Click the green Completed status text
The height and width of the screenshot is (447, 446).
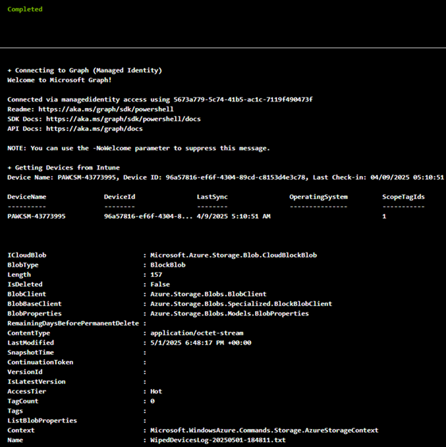[x=25, y=9]
